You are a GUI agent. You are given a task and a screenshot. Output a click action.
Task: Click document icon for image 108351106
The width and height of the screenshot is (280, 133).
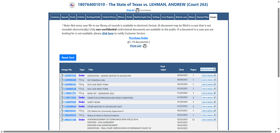pos(62,120)
